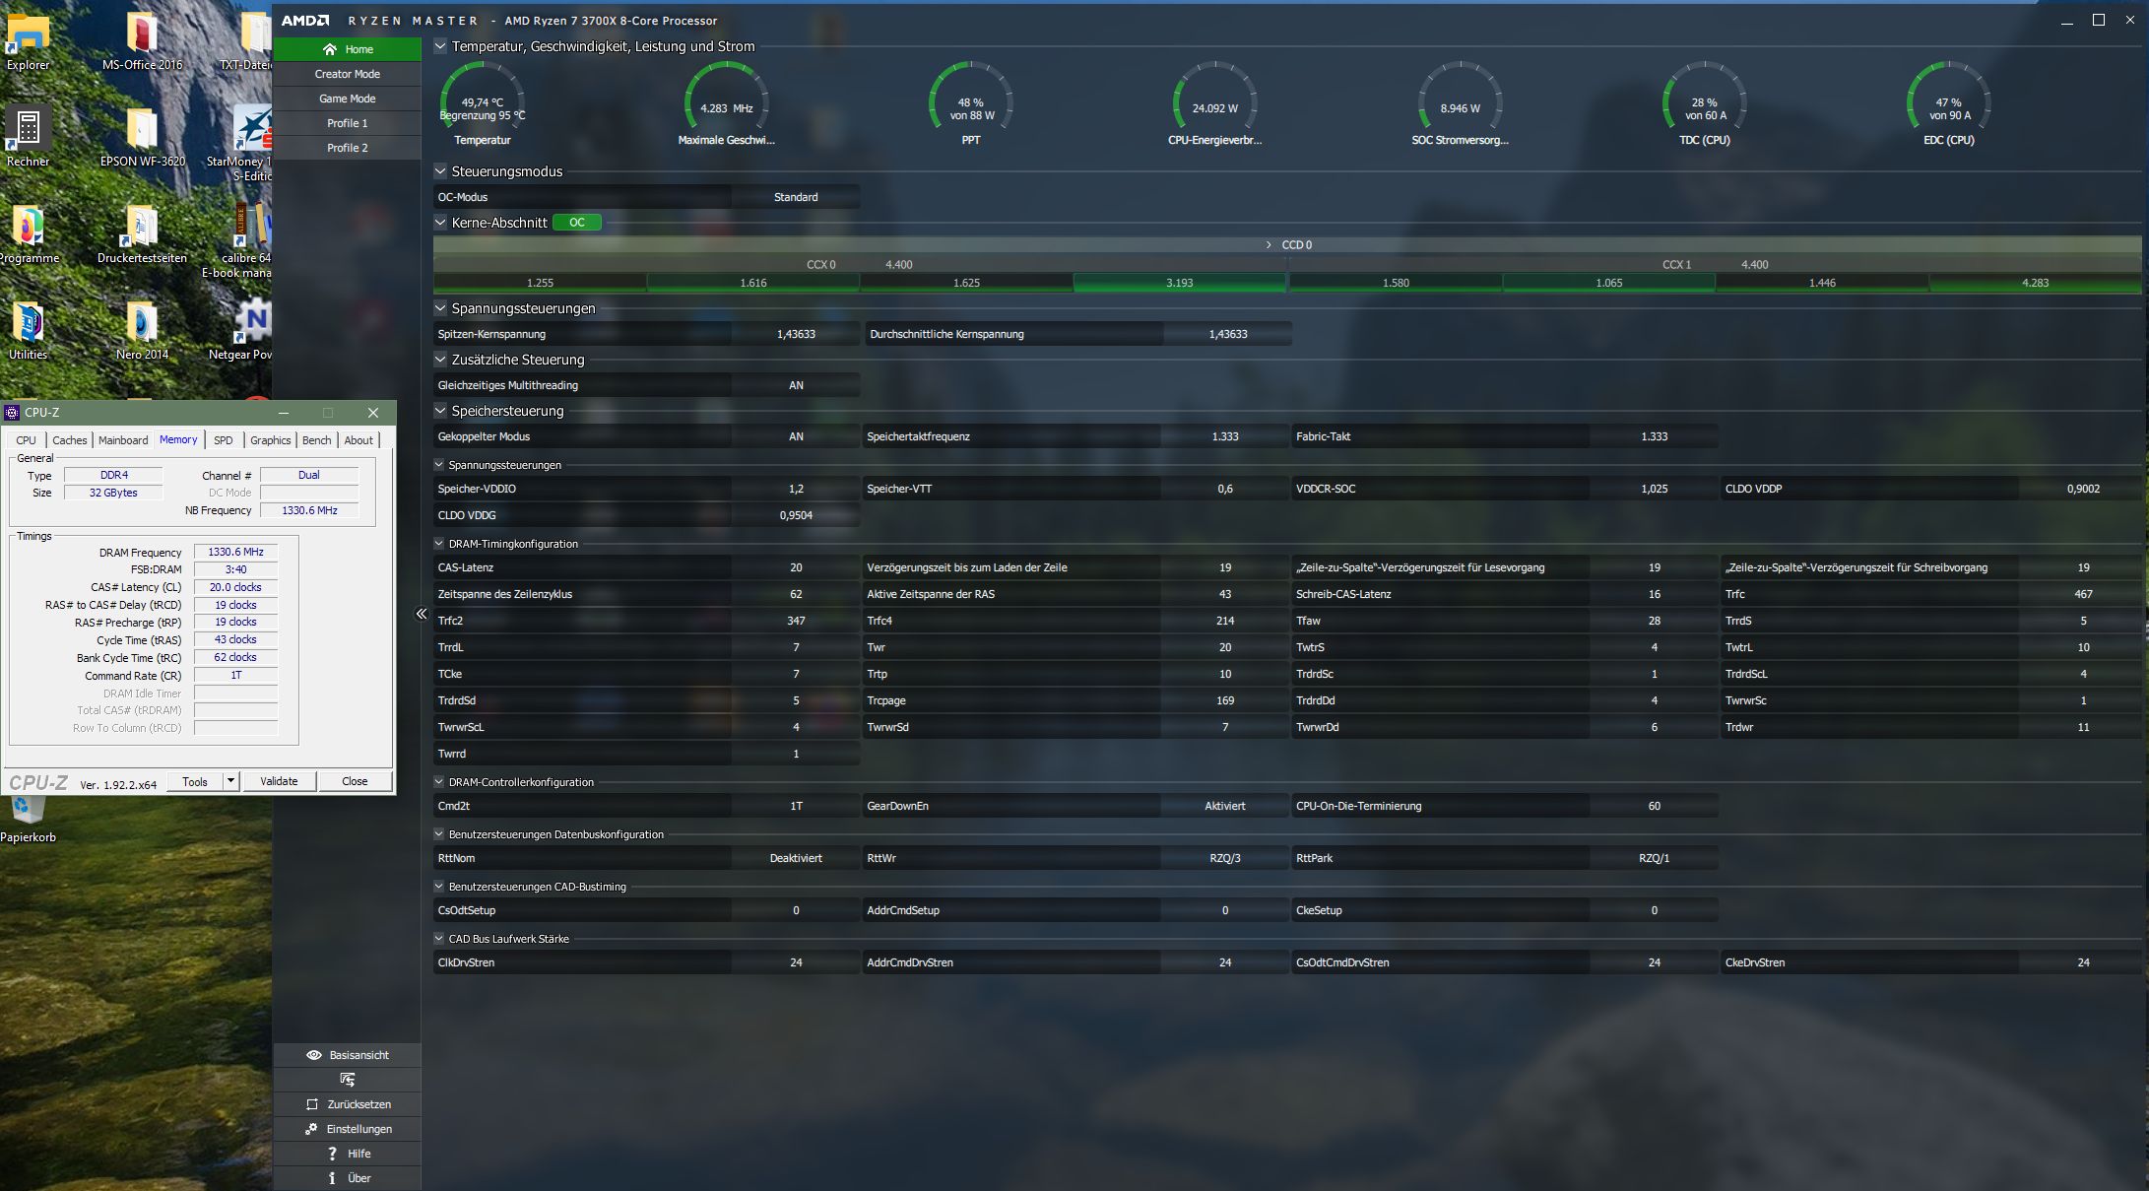The width and height of the screenshot is (2149, 1191).
Task: Toggle Gleichzeitiges Multithreading AN value
Action: pyautogui.click(x=796, y=385)
